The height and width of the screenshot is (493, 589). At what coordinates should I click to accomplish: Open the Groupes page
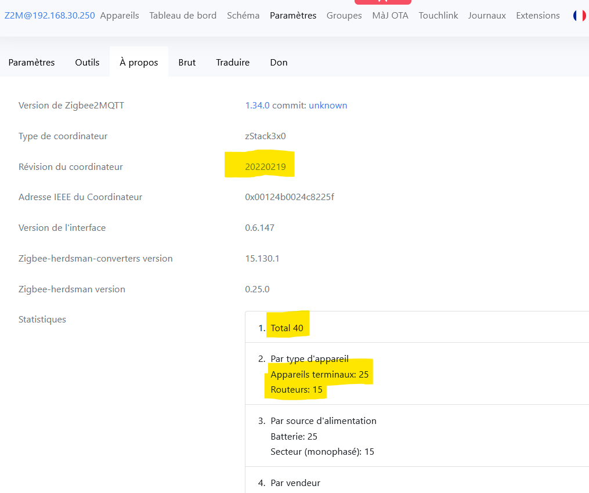click(344, 16)
